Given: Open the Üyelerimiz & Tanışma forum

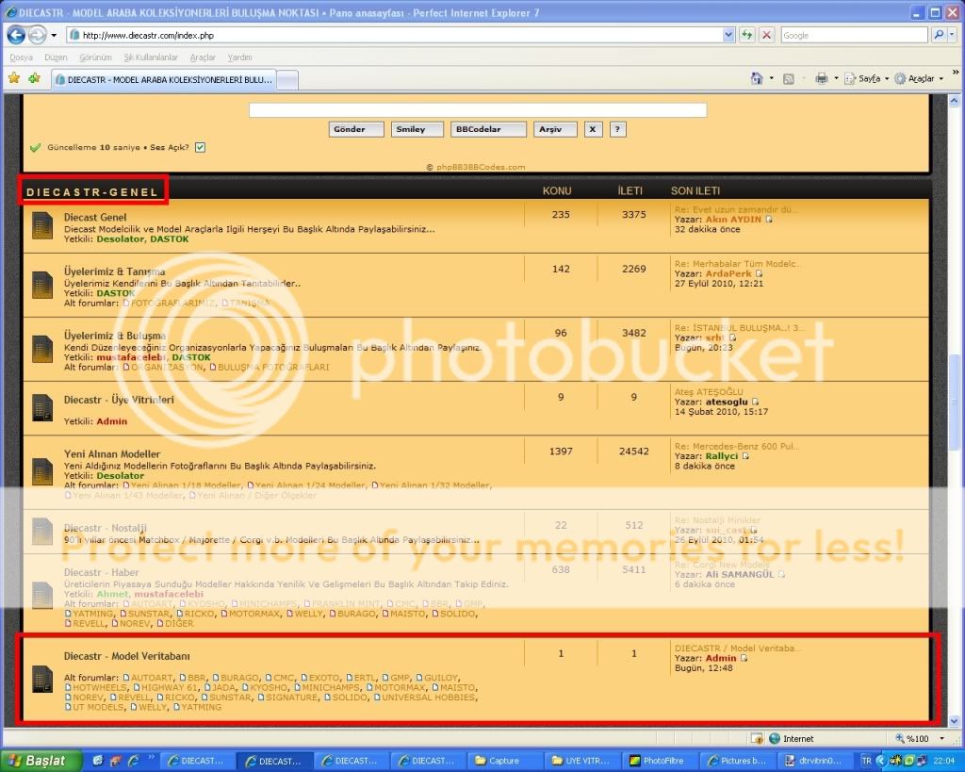Looking at the screenshot, I should tap(114, 271).
